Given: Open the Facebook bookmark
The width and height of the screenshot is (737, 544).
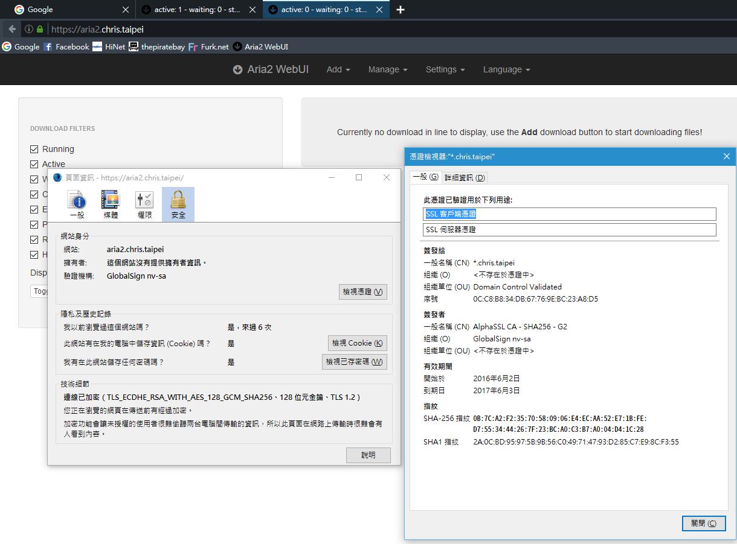Looking at the screenshot, I should (x=66, y=46).
